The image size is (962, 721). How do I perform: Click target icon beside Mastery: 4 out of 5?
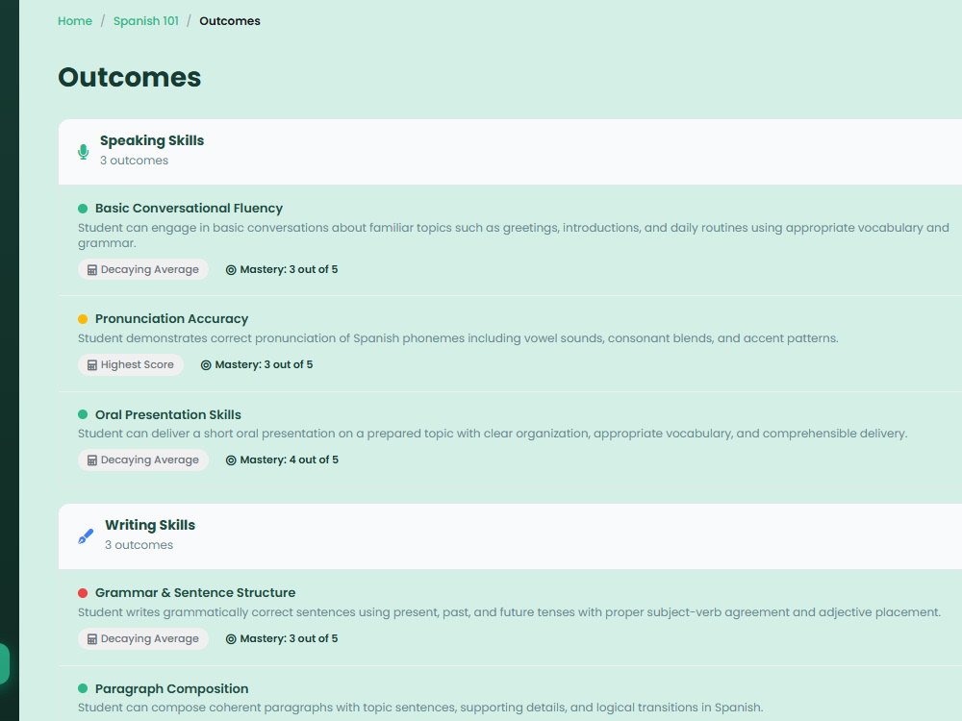[231, 460]
